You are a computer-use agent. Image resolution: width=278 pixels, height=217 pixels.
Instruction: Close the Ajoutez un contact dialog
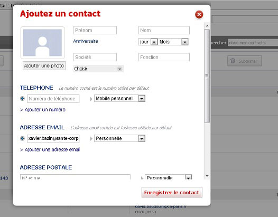(199, 15)
